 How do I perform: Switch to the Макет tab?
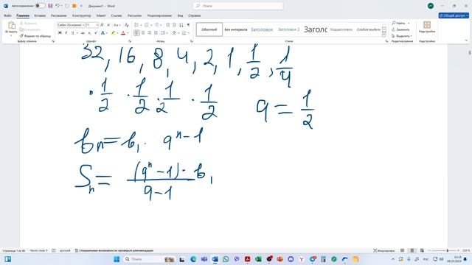coord(101,15)
